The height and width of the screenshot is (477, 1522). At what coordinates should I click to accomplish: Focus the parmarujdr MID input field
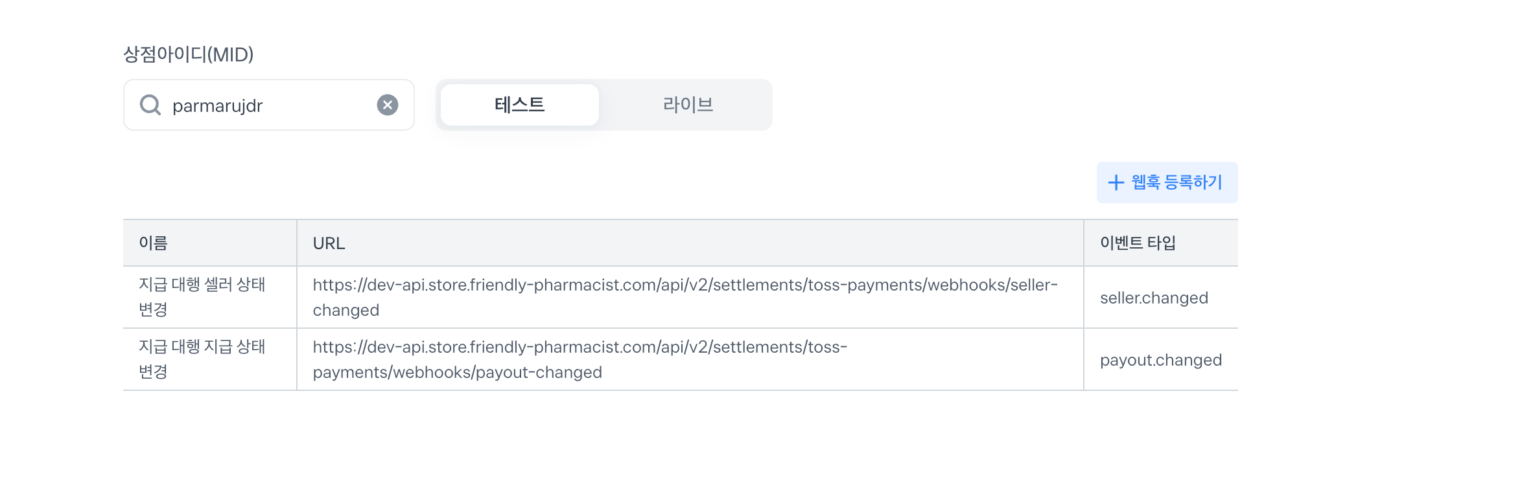(x=269, y=105)
